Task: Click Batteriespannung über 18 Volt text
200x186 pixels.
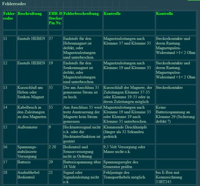Action: pyautogui.click(x=81, y=164)
